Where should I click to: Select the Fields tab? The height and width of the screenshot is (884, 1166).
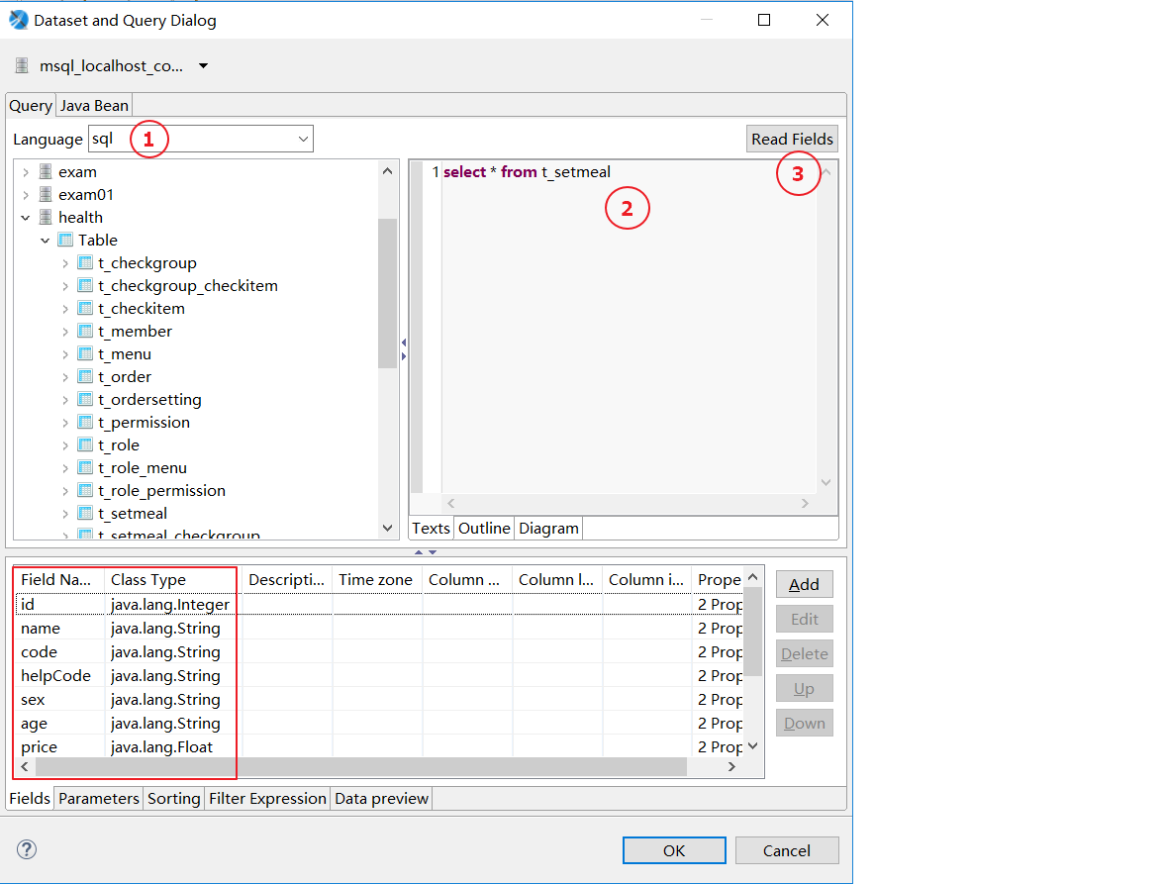30,799
